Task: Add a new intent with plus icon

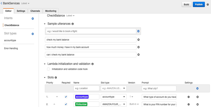Action: coord(33,18)
